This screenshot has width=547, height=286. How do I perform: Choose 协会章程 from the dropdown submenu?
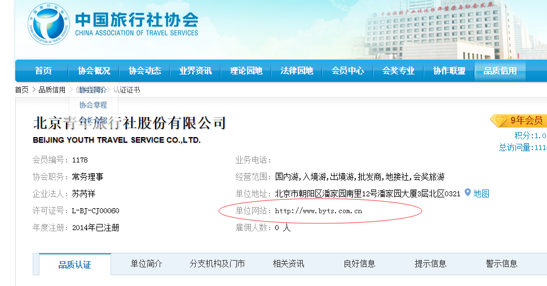(x=93, y=105)
